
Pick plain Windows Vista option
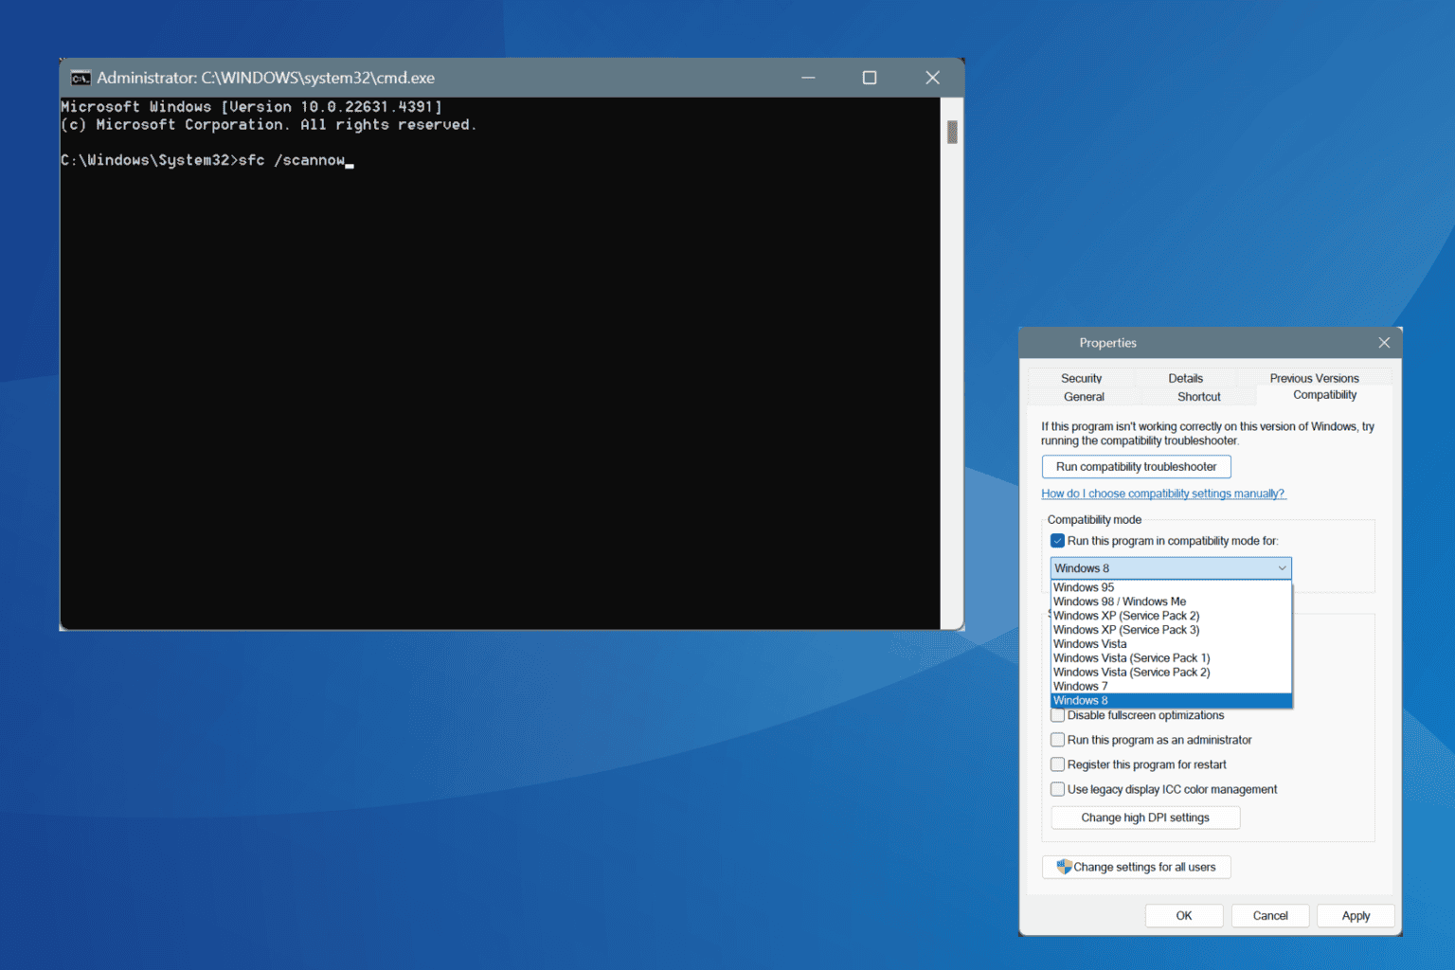click(x=1172, y=644)
